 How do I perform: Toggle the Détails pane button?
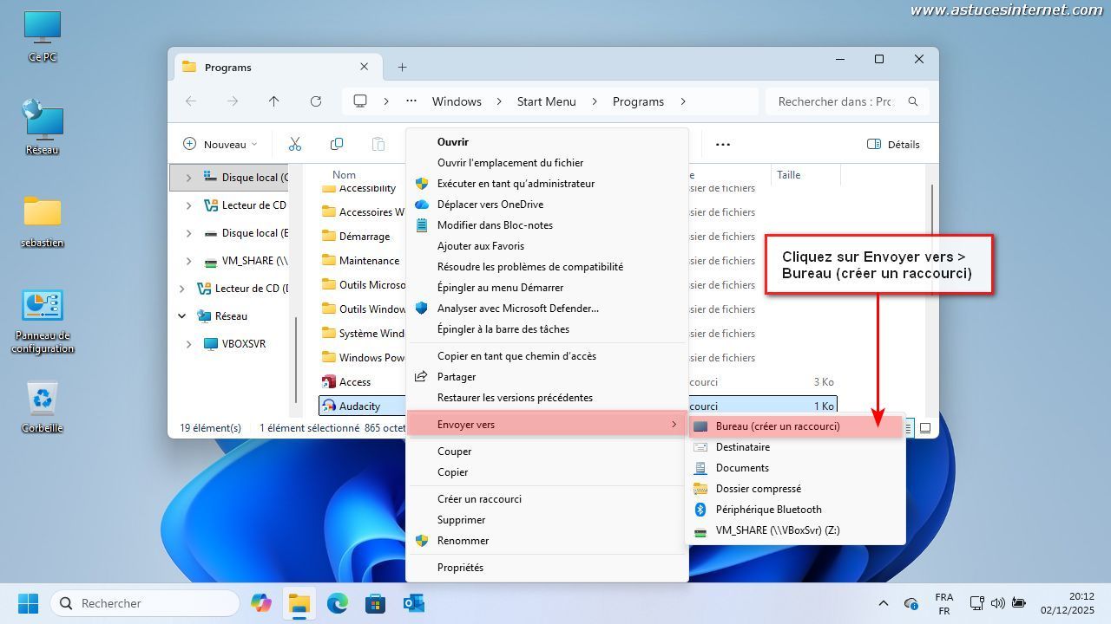click(893, 145)
